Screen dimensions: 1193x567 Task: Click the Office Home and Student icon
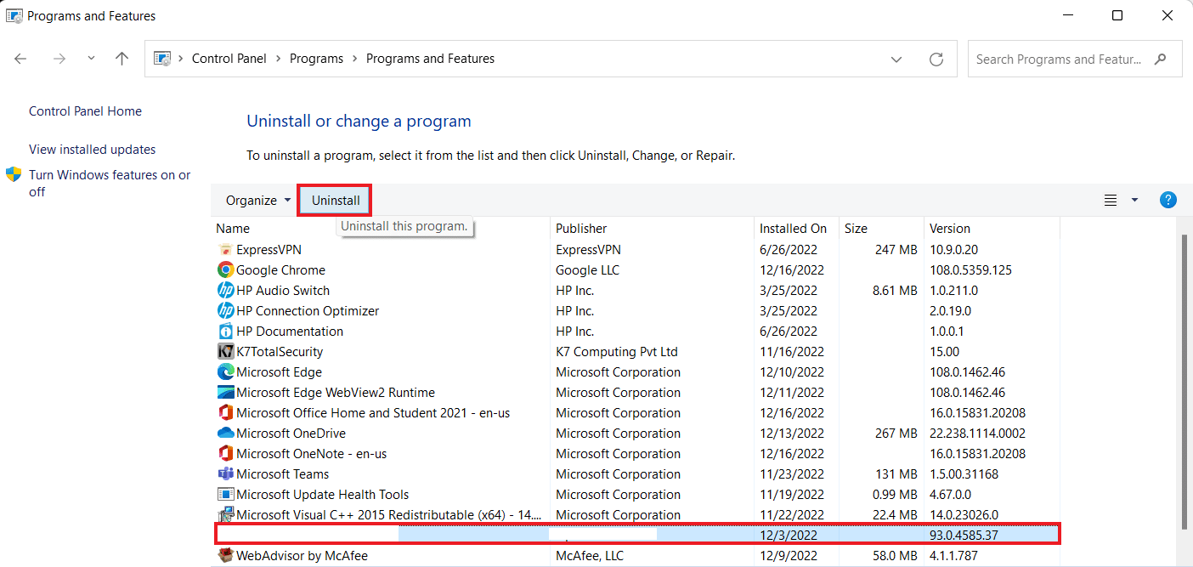(225, 413)
